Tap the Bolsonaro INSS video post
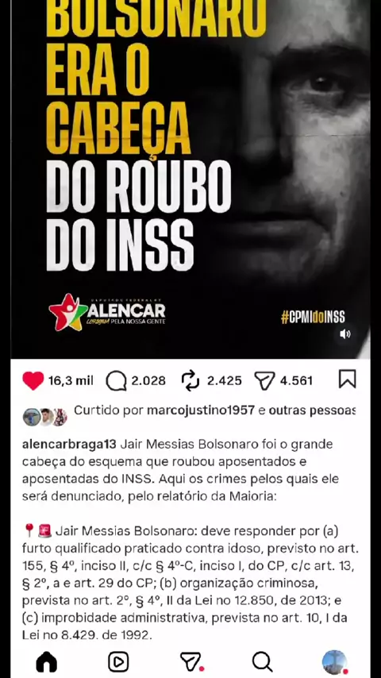This screenshot has width=381, height=678. tap(190, 179)
